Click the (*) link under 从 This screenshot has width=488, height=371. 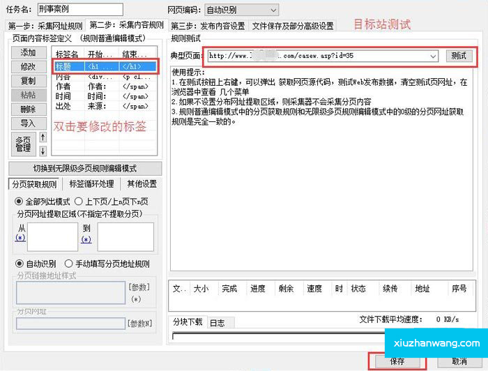pyautogui.click(x=20, y=238)
